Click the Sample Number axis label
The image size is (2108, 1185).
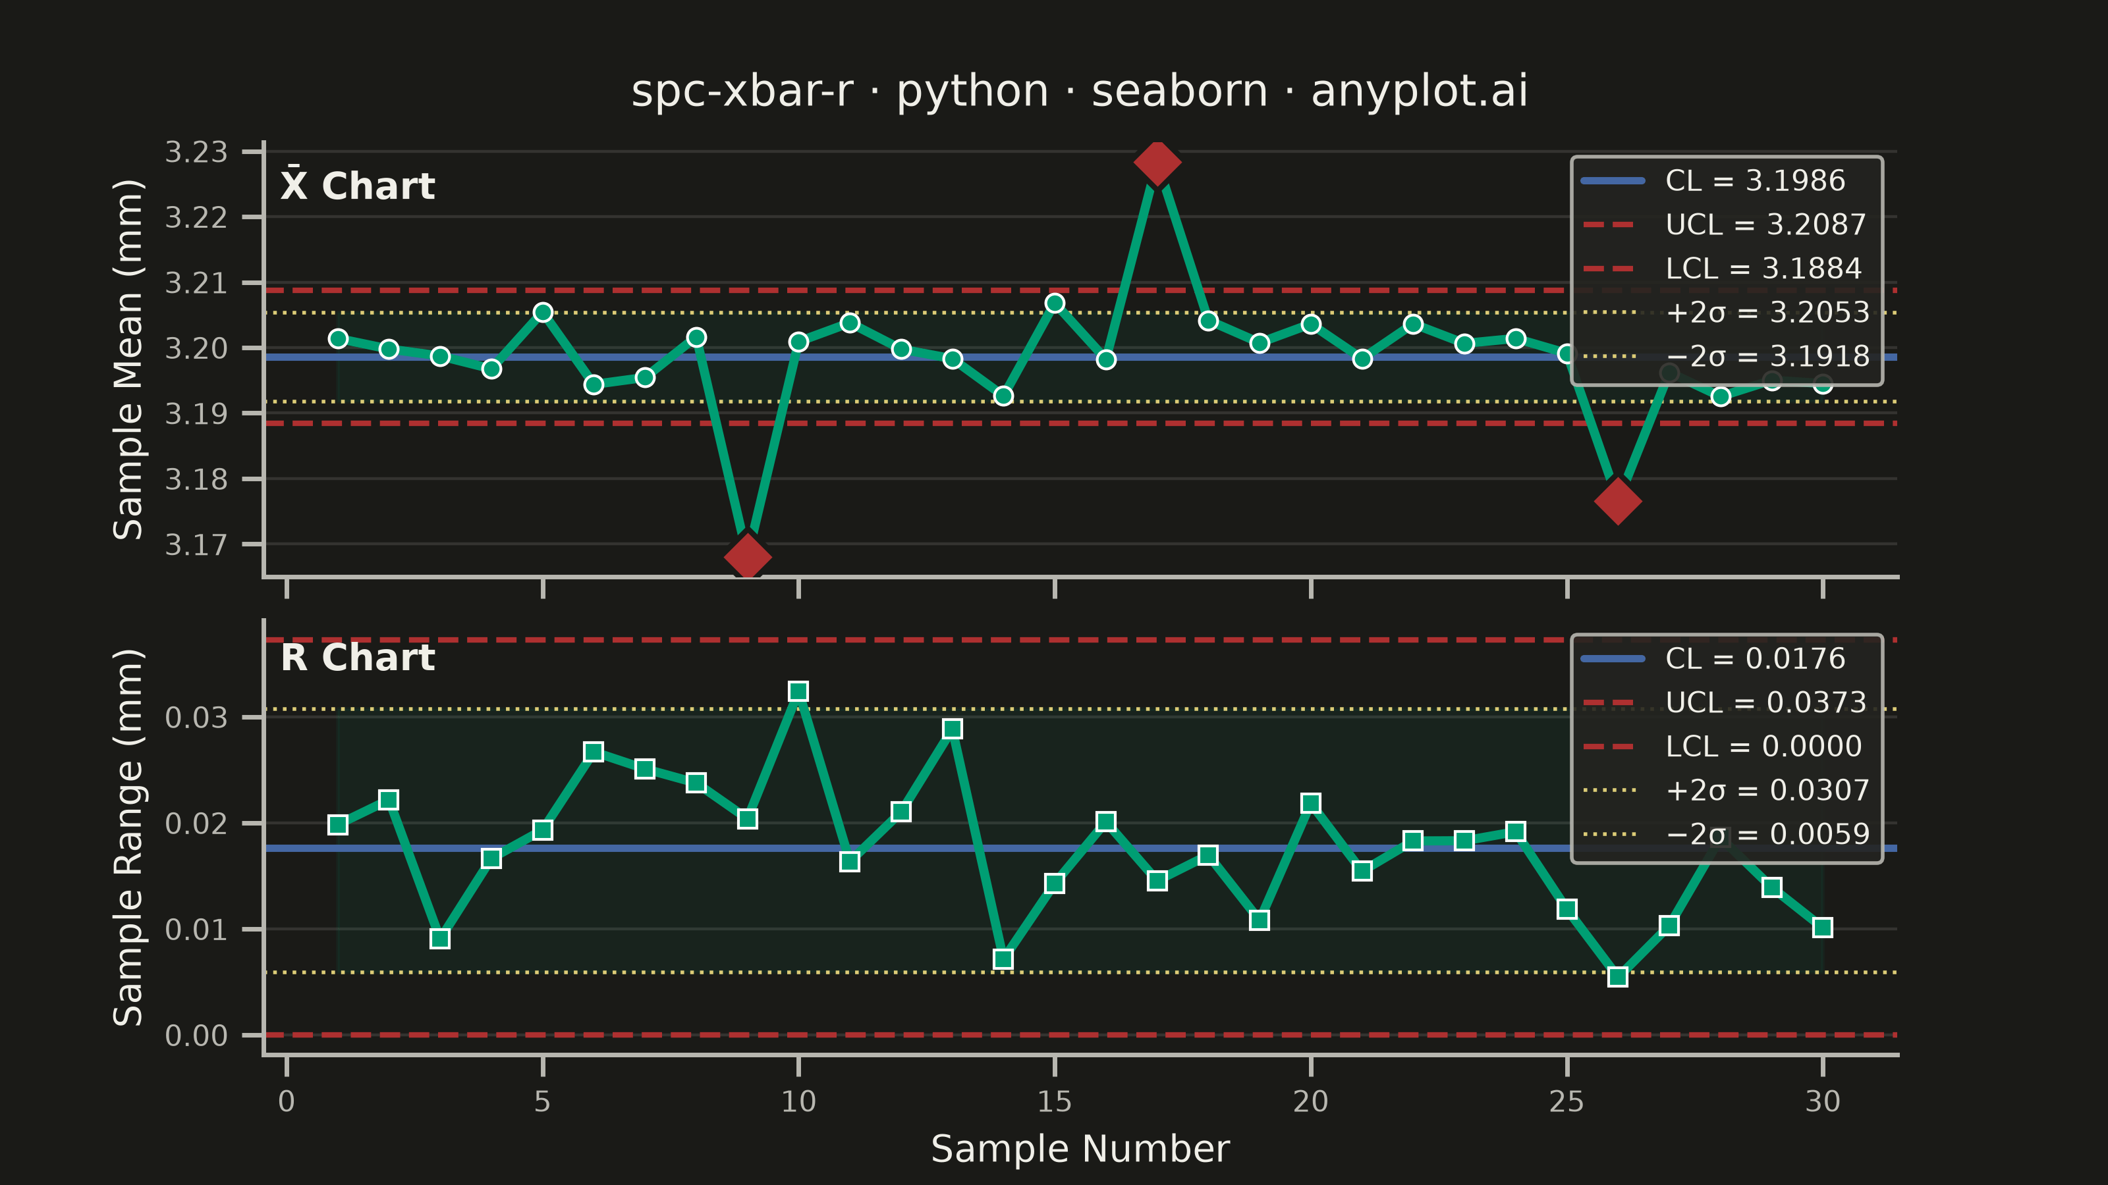[1080, 1149]
